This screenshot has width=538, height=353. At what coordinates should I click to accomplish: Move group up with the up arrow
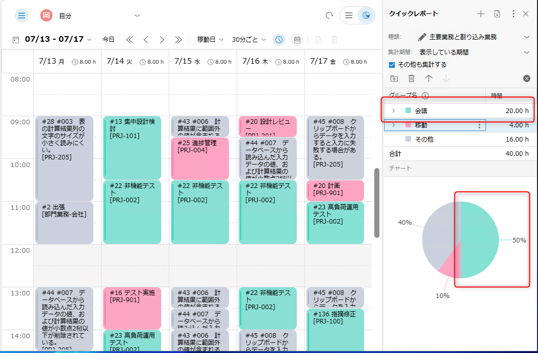[x=428, y=78]
